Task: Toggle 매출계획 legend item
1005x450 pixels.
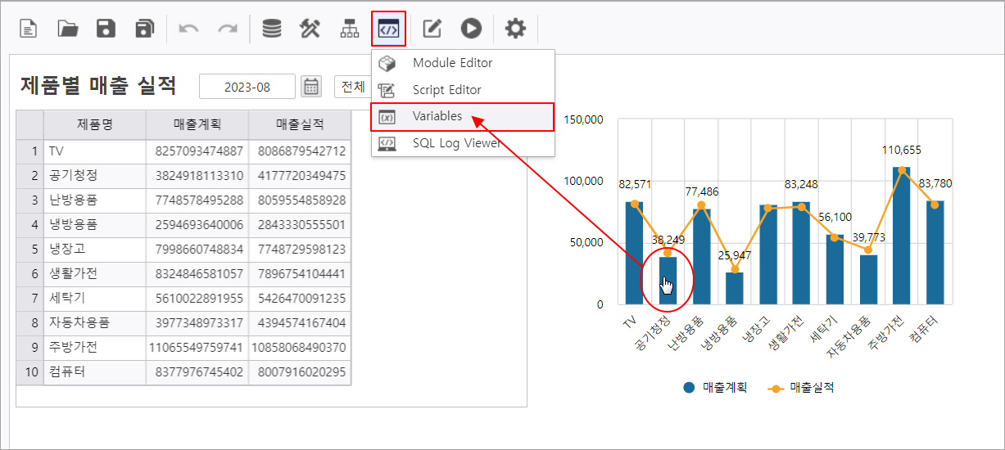Action: [x=715, y=388]
